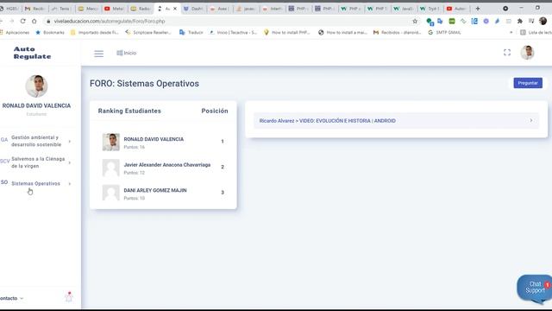The width and height of the screenshot is (552, 311).
Task: Go to browser home page
Action: [34, 21]
